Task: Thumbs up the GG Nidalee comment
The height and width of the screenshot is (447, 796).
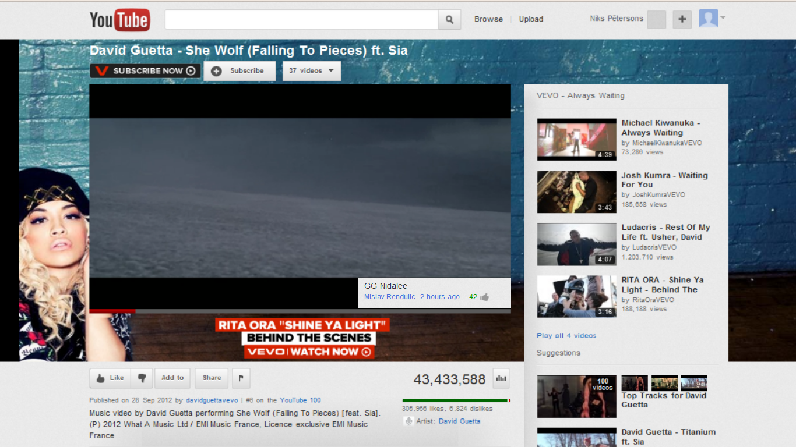Action: pos(484,297)
